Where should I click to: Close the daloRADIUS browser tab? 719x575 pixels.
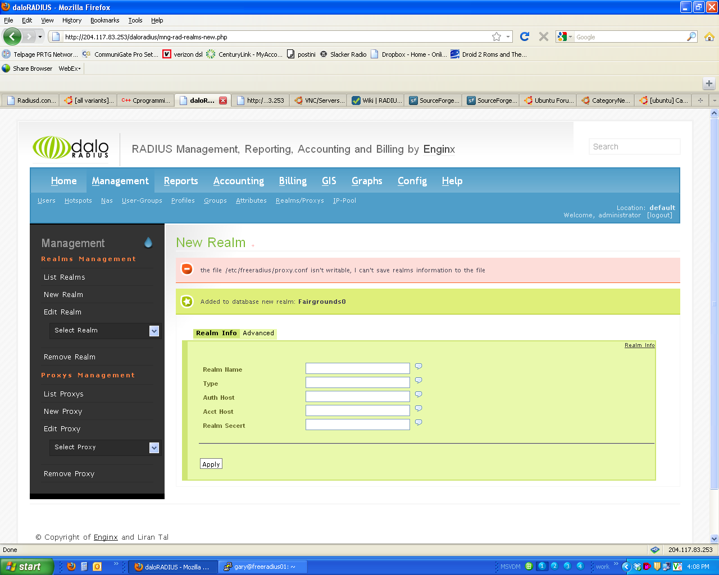(223, 101)
